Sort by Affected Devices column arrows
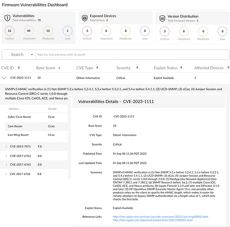Screen dimensions: 230x227 click(228, 68)
